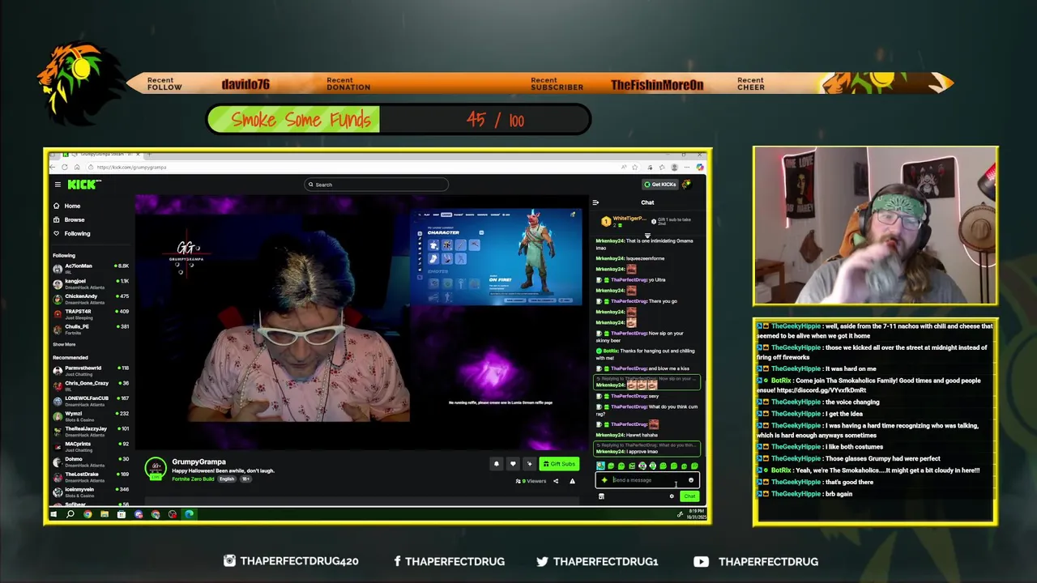The width and height of the screenshot is (1037, 583).
Task: Click the taskbar search magnifier
Action: (x=70, y=514)
